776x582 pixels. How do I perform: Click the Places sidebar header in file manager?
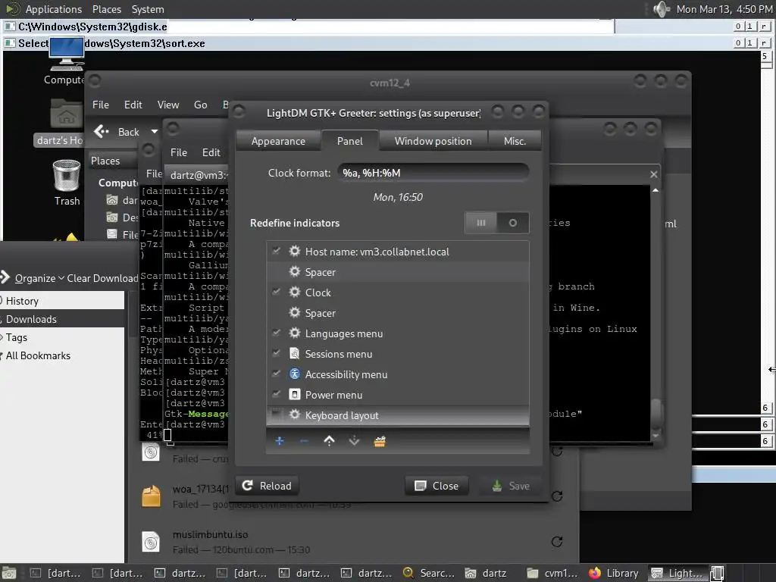coord(112,161)
